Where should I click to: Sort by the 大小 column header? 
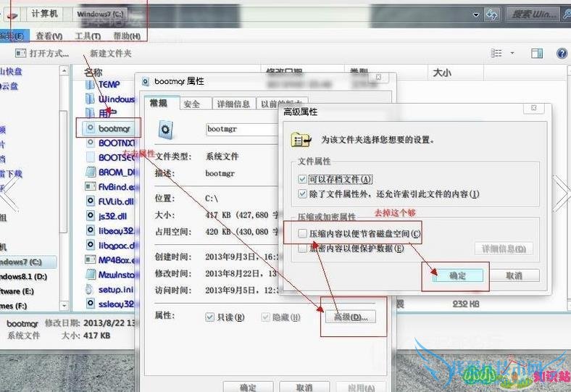pos(442,72)
